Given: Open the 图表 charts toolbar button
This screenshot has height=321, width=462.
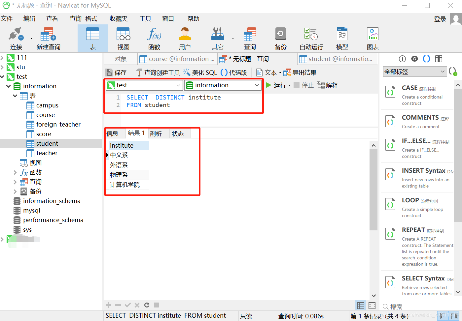Looking at the screenshot, I should (373, 39).
